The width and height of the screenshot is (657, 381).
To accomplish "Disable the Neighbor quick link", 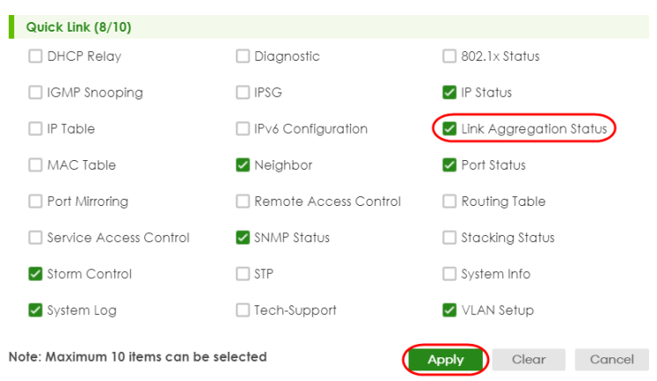I will coord(243,165).
